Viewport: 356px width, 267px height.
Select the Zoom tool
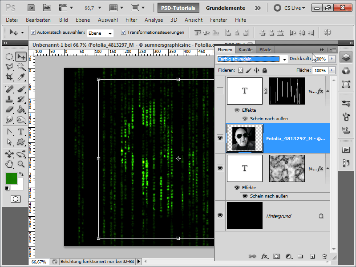coord(21,164)
